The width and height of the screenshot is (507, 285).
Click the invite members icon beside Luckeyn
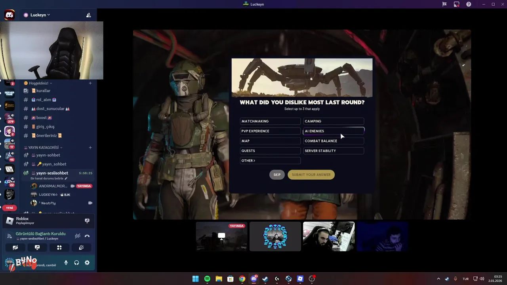click(88, 15)
